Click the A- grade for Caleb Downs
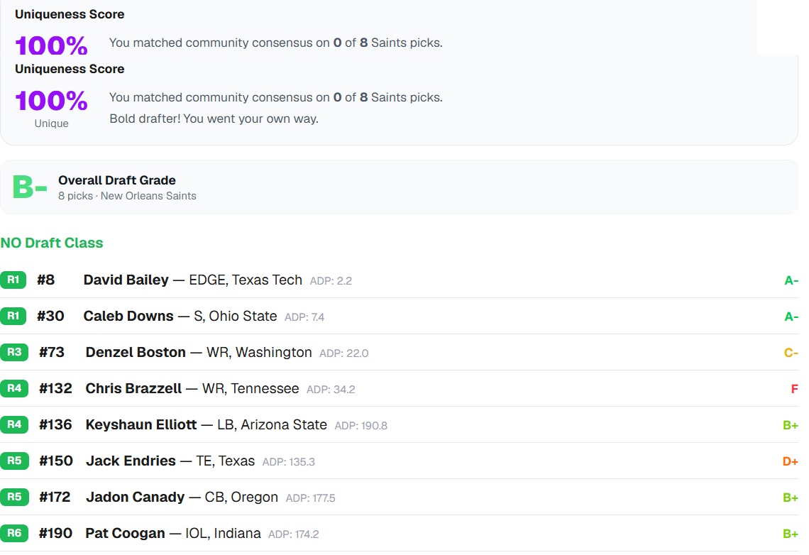The image size is (809, 555). [791, 317]
